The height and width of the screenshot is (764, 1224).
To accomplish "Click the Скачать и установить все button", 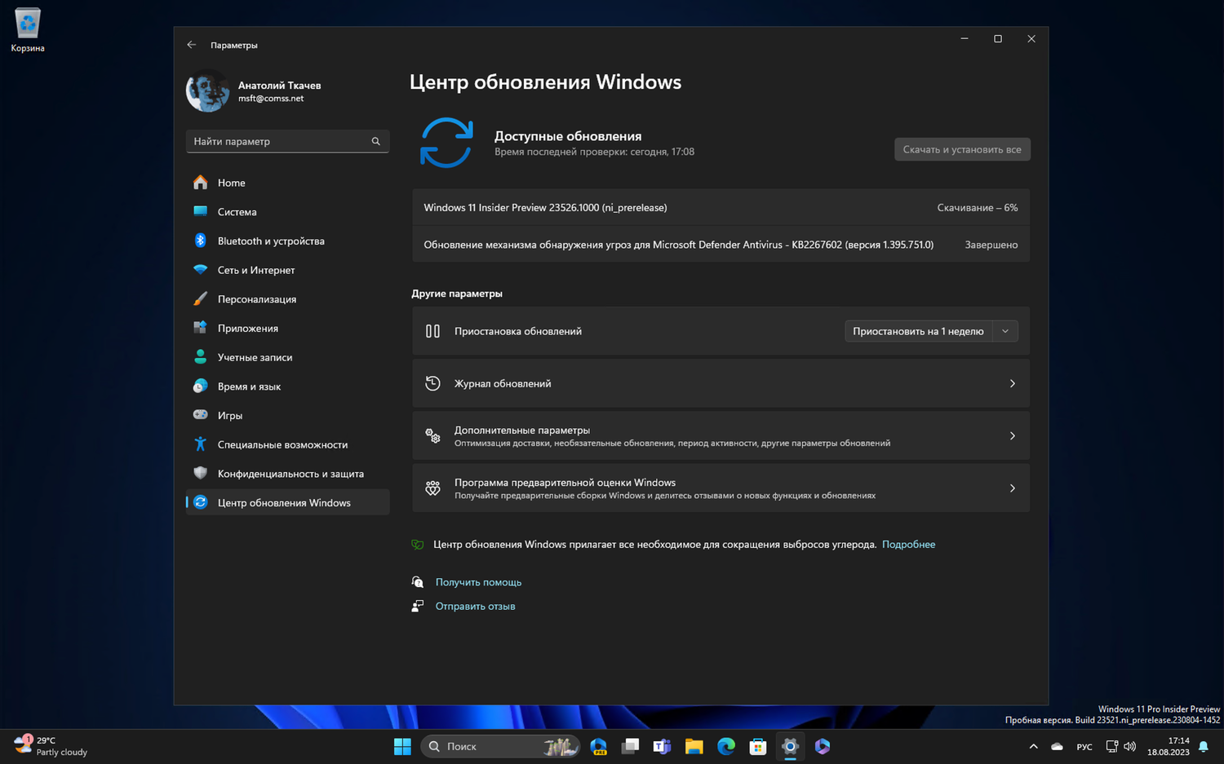I will 962,149.
